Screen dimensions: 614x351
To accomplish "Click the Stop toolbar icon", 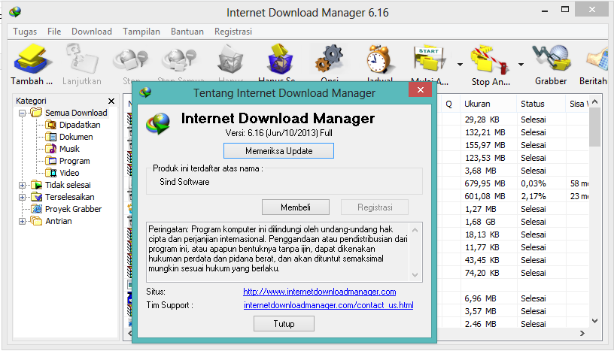I will coord(130,60).
